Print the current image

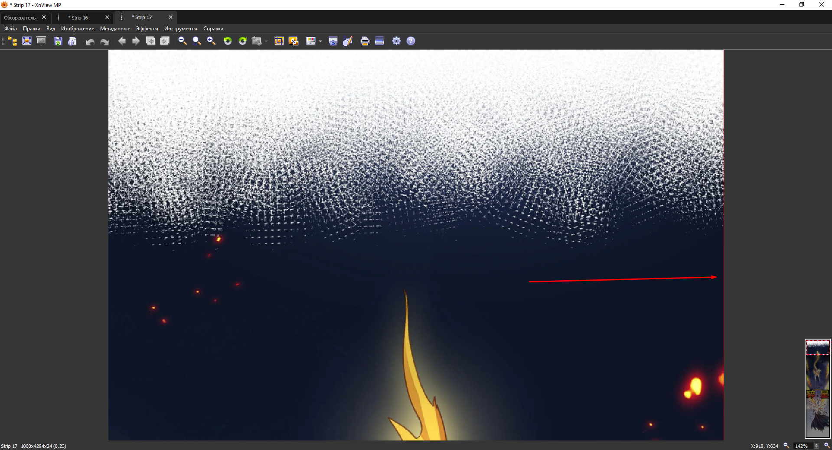point(365,41)
